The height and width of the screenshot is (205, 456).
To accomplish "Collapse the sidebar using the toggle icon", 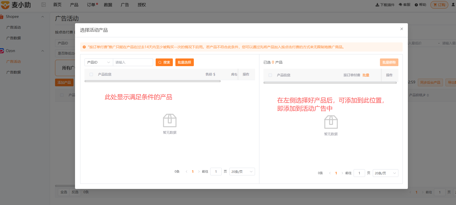I will (x=44, y=5).
